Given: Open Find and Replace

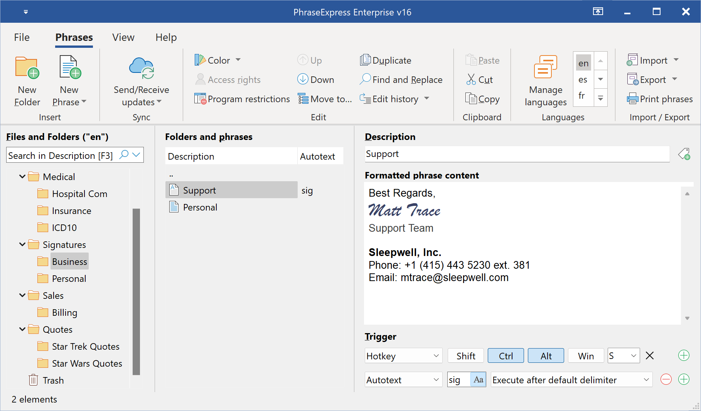Looking at the screenshot, I should click(x=401, y=79).
